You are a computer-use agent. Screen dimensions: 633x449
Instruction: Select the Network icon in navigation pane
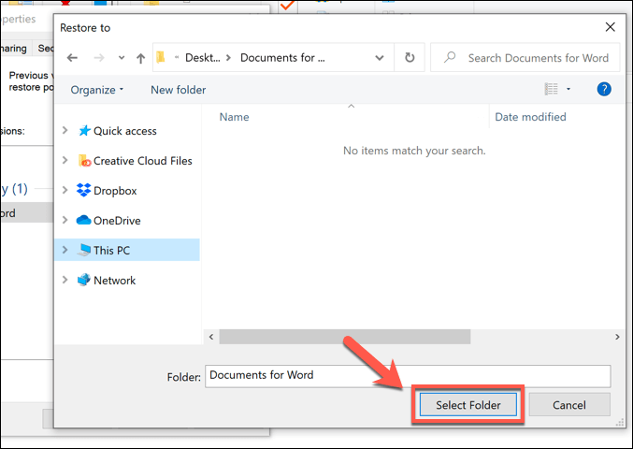pyautogui.click(x=83, y=280)
